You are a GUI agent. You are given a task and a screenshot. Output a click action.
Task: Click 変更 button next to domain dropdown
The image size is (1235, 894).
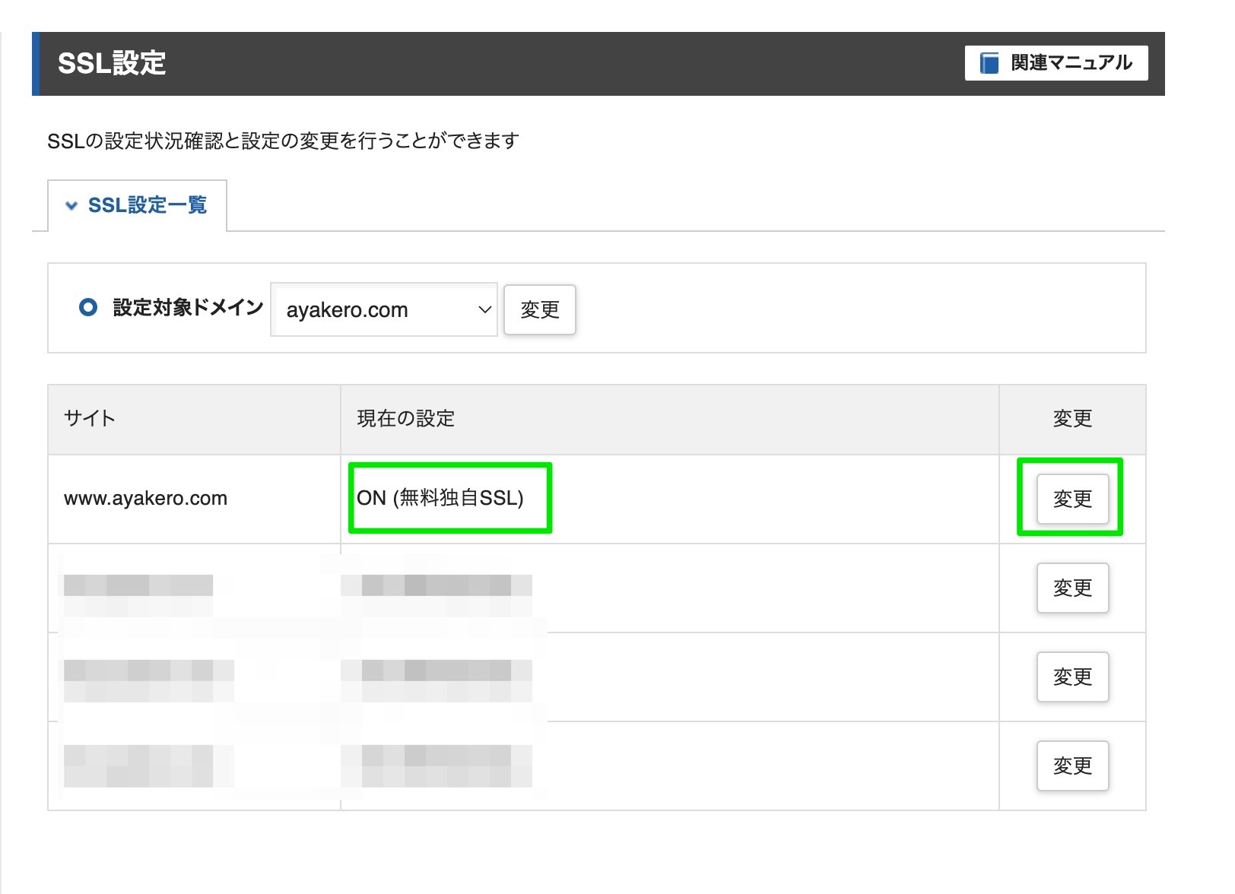(540, 309)
